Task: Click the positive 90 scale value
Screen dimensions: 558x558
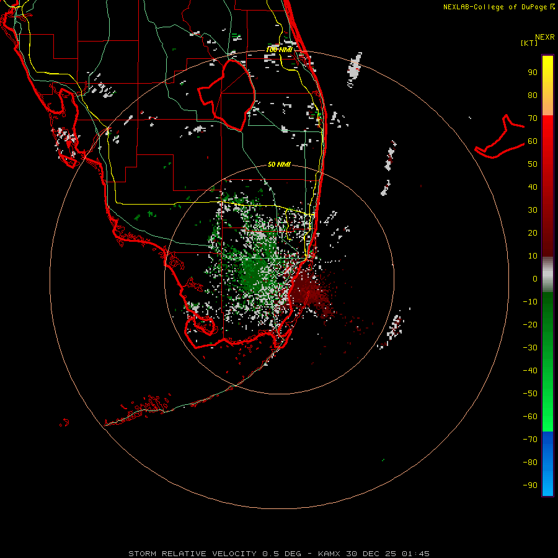Action: pos(533,73)
